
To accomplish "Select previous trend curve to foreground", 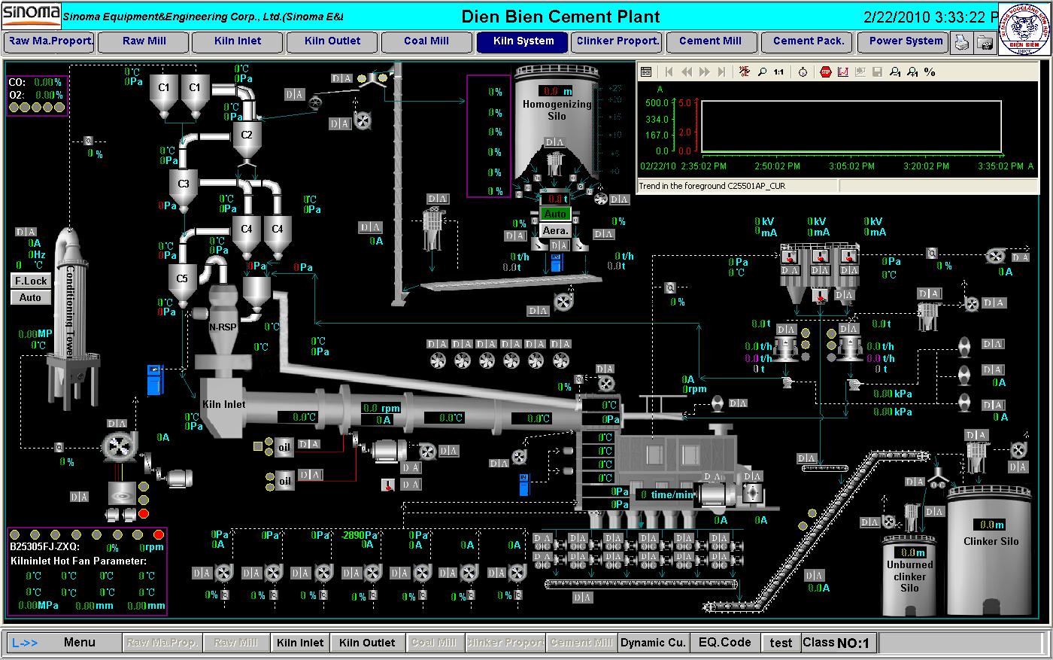I will pyautogui.click(x=894, y=71).
